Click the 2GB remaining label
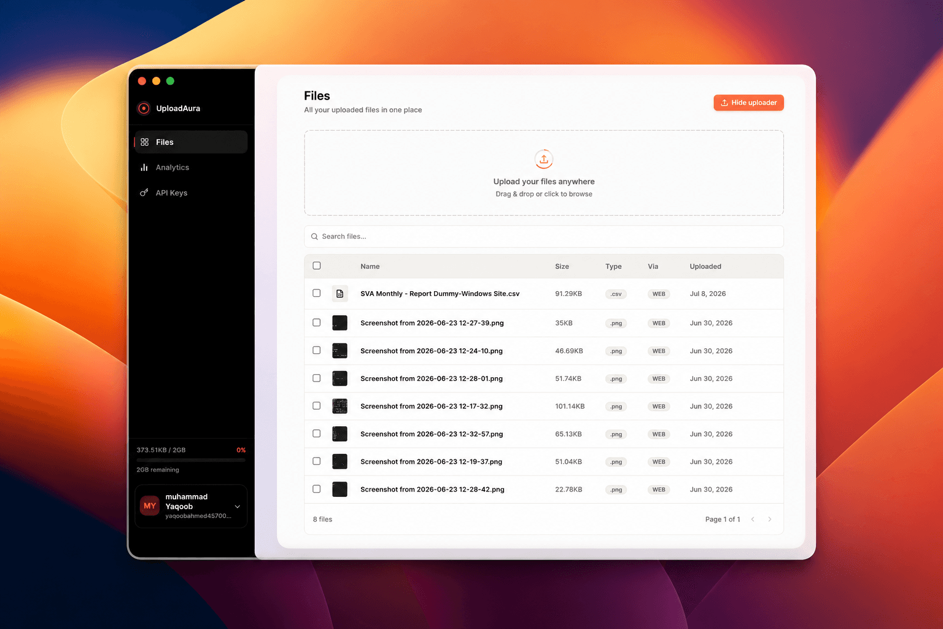This screenshot has height=629, width=943. click(158, 470)
